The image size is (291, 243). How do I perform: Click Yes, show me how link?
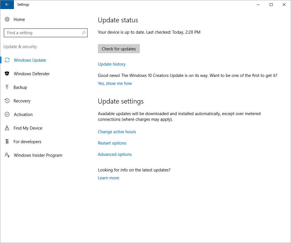pos(115,83)
